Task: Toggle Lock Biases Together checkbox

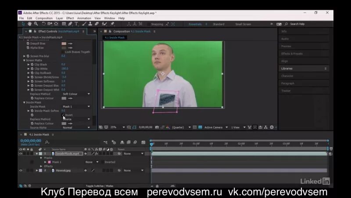Action: pyautogui.click(x=63, y=52)
